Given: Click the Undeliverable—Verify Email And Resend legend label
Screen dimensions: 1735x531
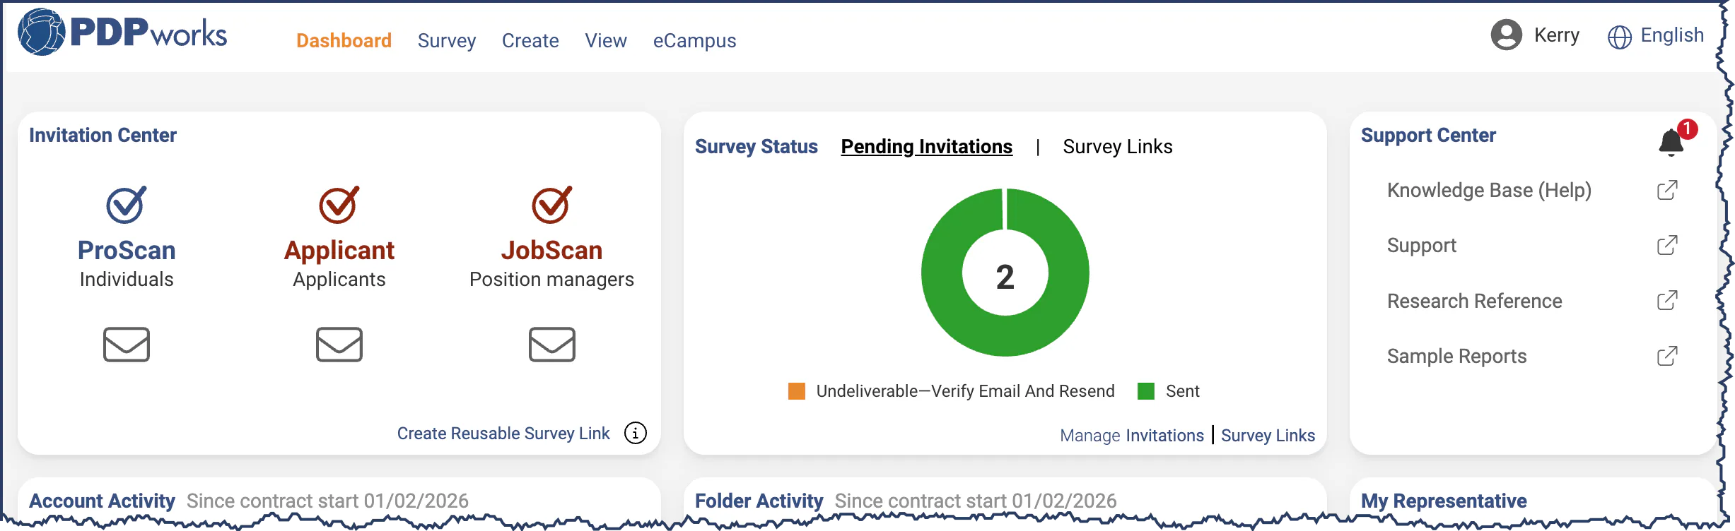Looking at the screenshot, I should (966, 391).
